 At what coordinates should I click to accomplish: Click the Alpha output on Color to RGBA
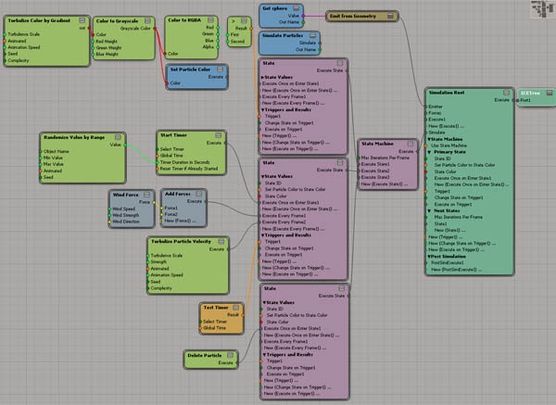(x=218, y=47)
